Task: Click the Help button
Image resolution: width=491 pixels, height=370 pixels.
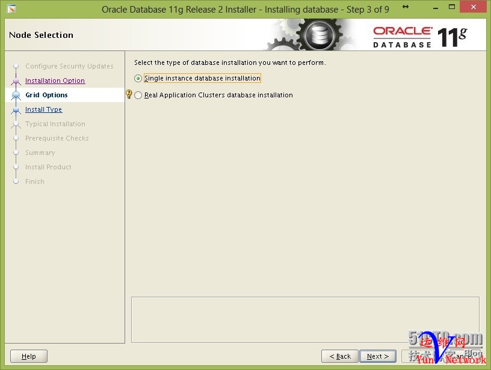Action: [x=29, y=356]
